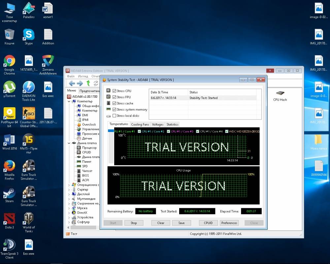Viewport: 330px width, 264px height.
Task: Expand the Сървър tree node
Action: [69, 189]
